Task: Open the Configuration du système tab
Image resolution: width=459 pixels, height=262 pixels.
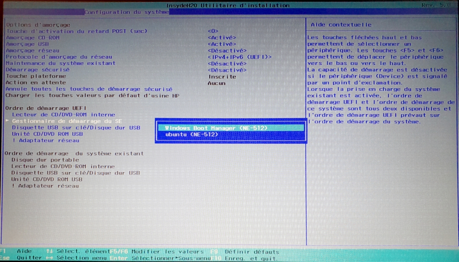Action: (x=127, y=12)
